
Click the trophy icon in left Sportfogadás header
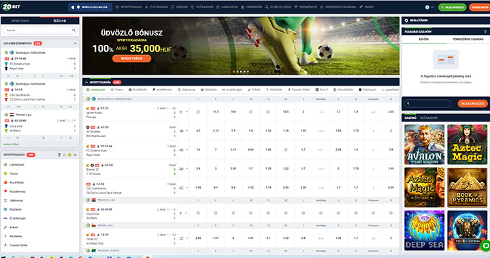pos(59,155)
